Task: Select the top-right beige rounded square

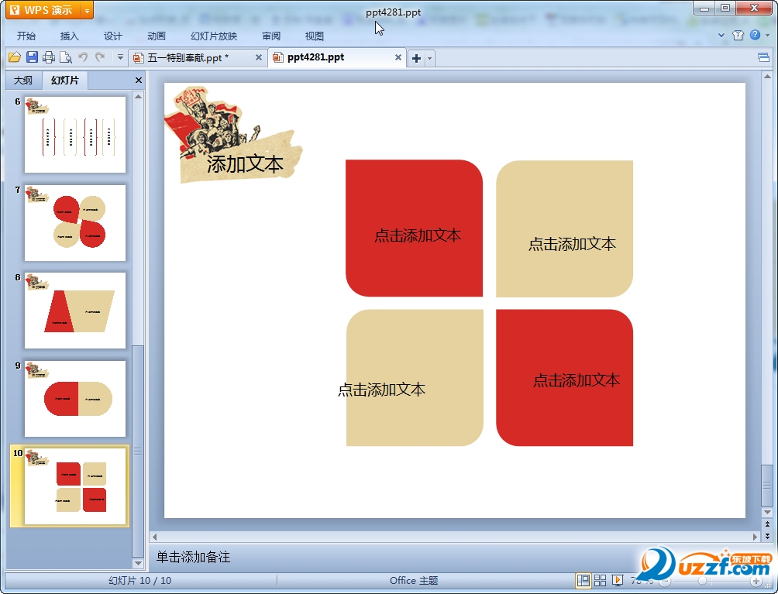Action: 565,228
